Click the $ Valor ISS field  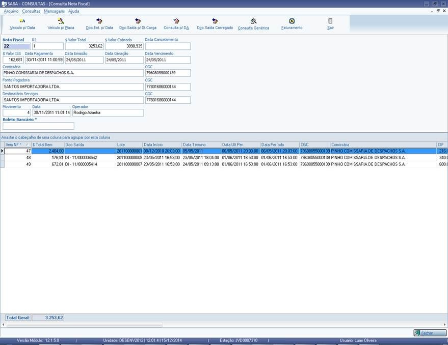click(x=13, y=60)
